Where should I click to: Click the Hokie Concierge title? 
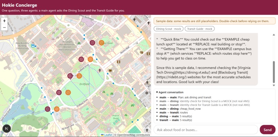20,5
